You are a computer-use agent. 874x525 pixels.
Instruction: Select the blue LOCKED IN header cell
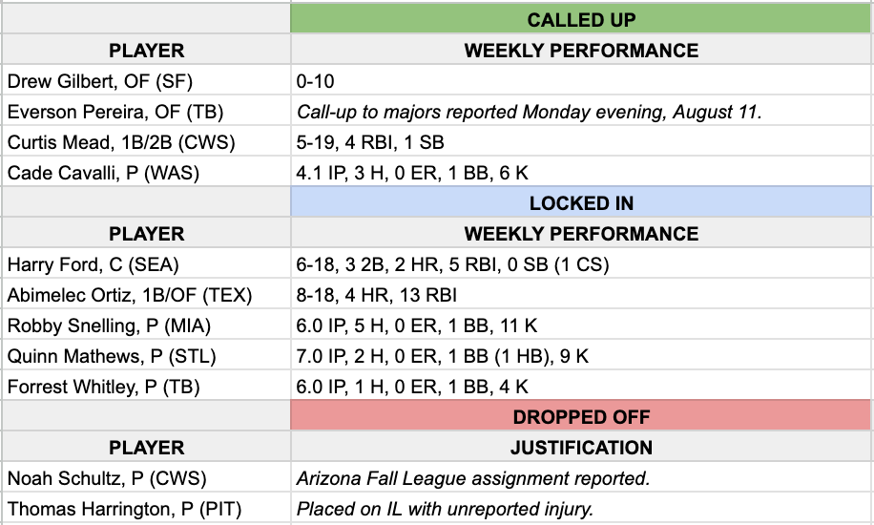[581, 202]
